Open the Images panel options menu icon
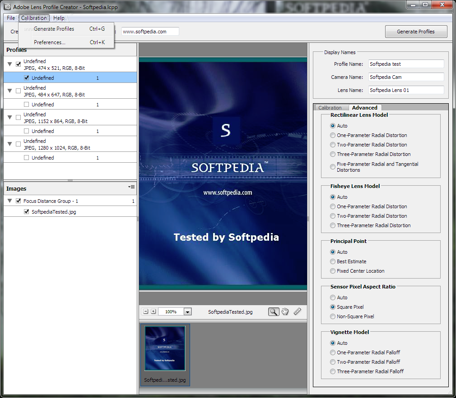Viewport: 456px width, 398px height. point(131,187)
